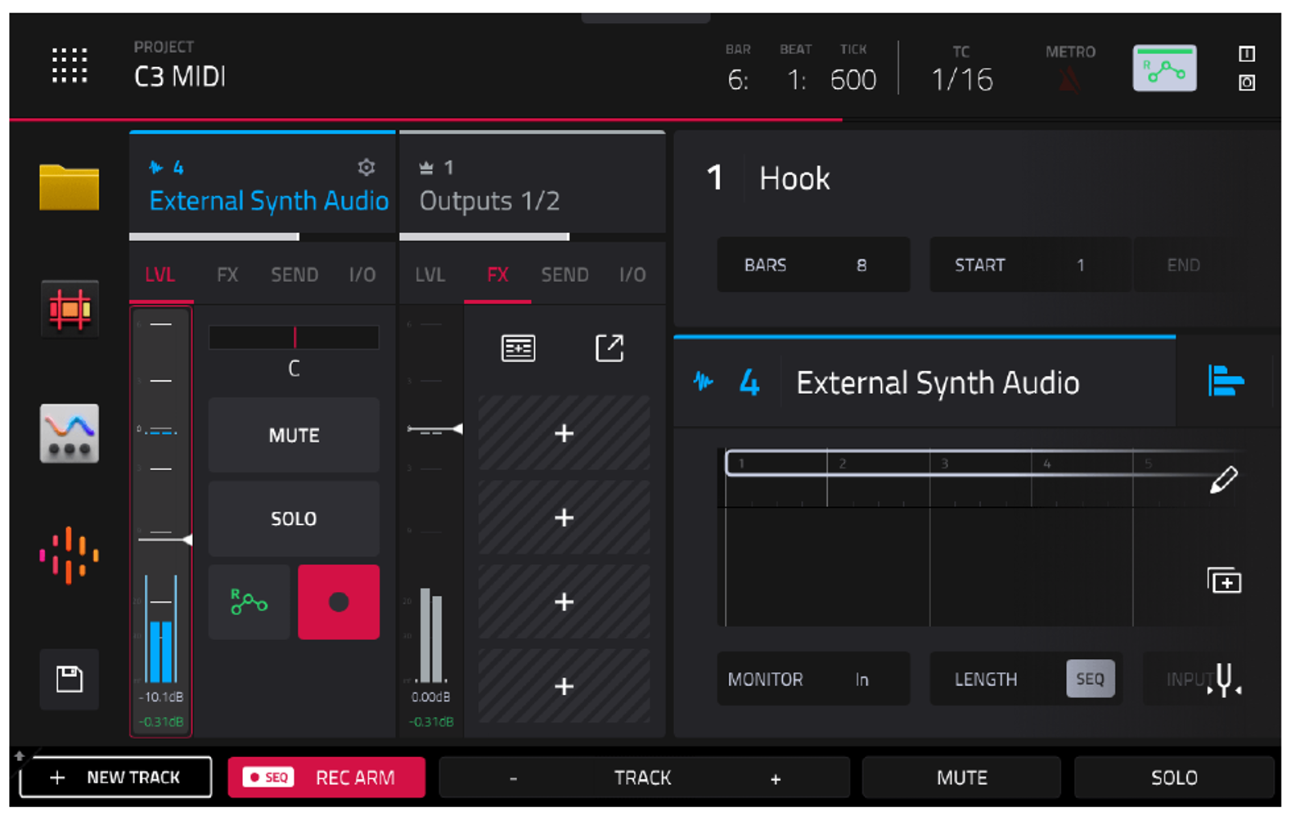Open FX list view icon
This screenshot has width=1291, height=820.
[519, 348]
